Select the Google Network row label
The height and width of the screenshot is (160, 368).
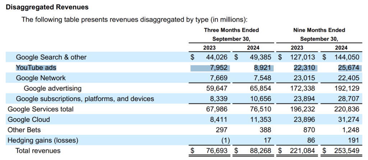coord(41,78)
